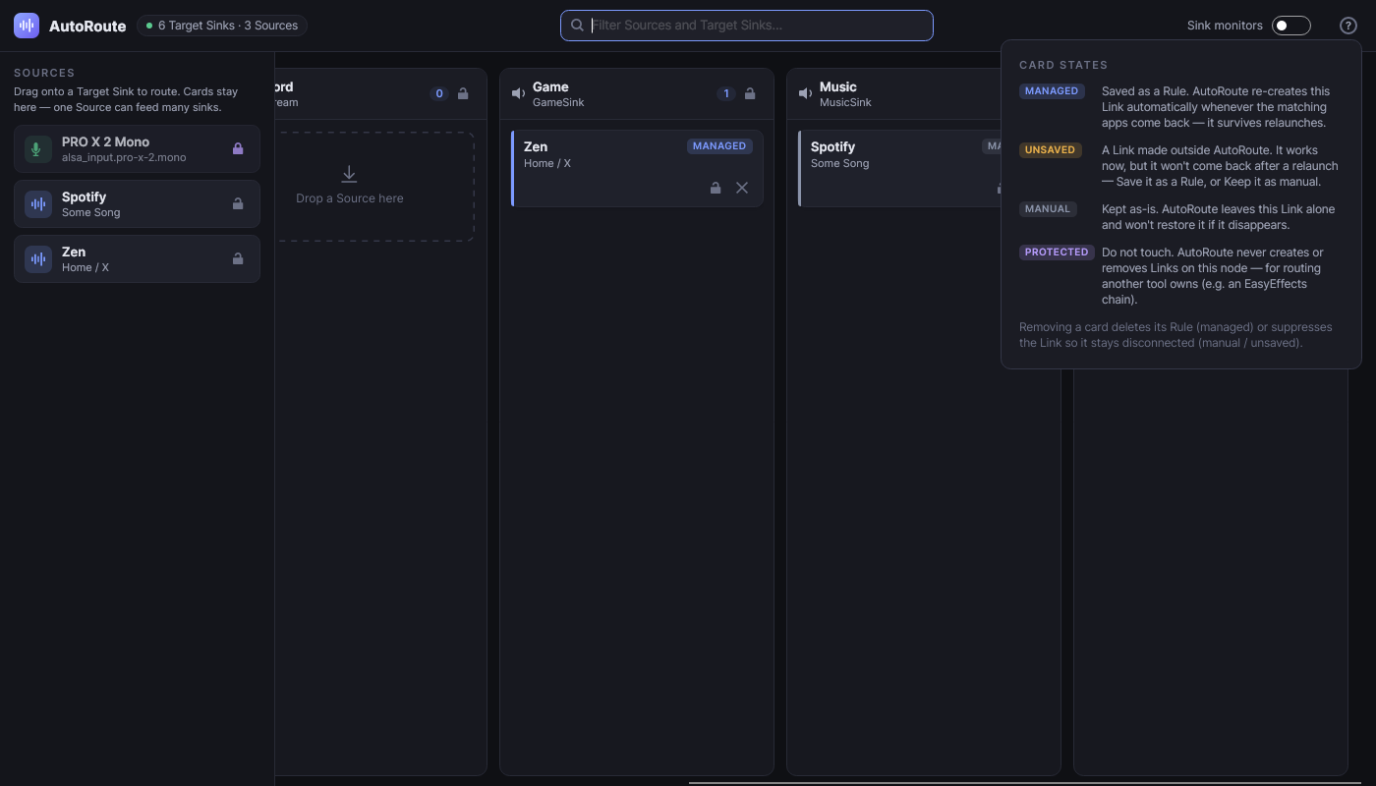
Task: Toggle the header lock above the empty drop zone
Action: click(x=463, y=94)
